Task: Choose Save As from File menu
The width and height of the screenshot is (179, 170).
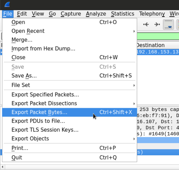Action: click(x=24, y=76)
